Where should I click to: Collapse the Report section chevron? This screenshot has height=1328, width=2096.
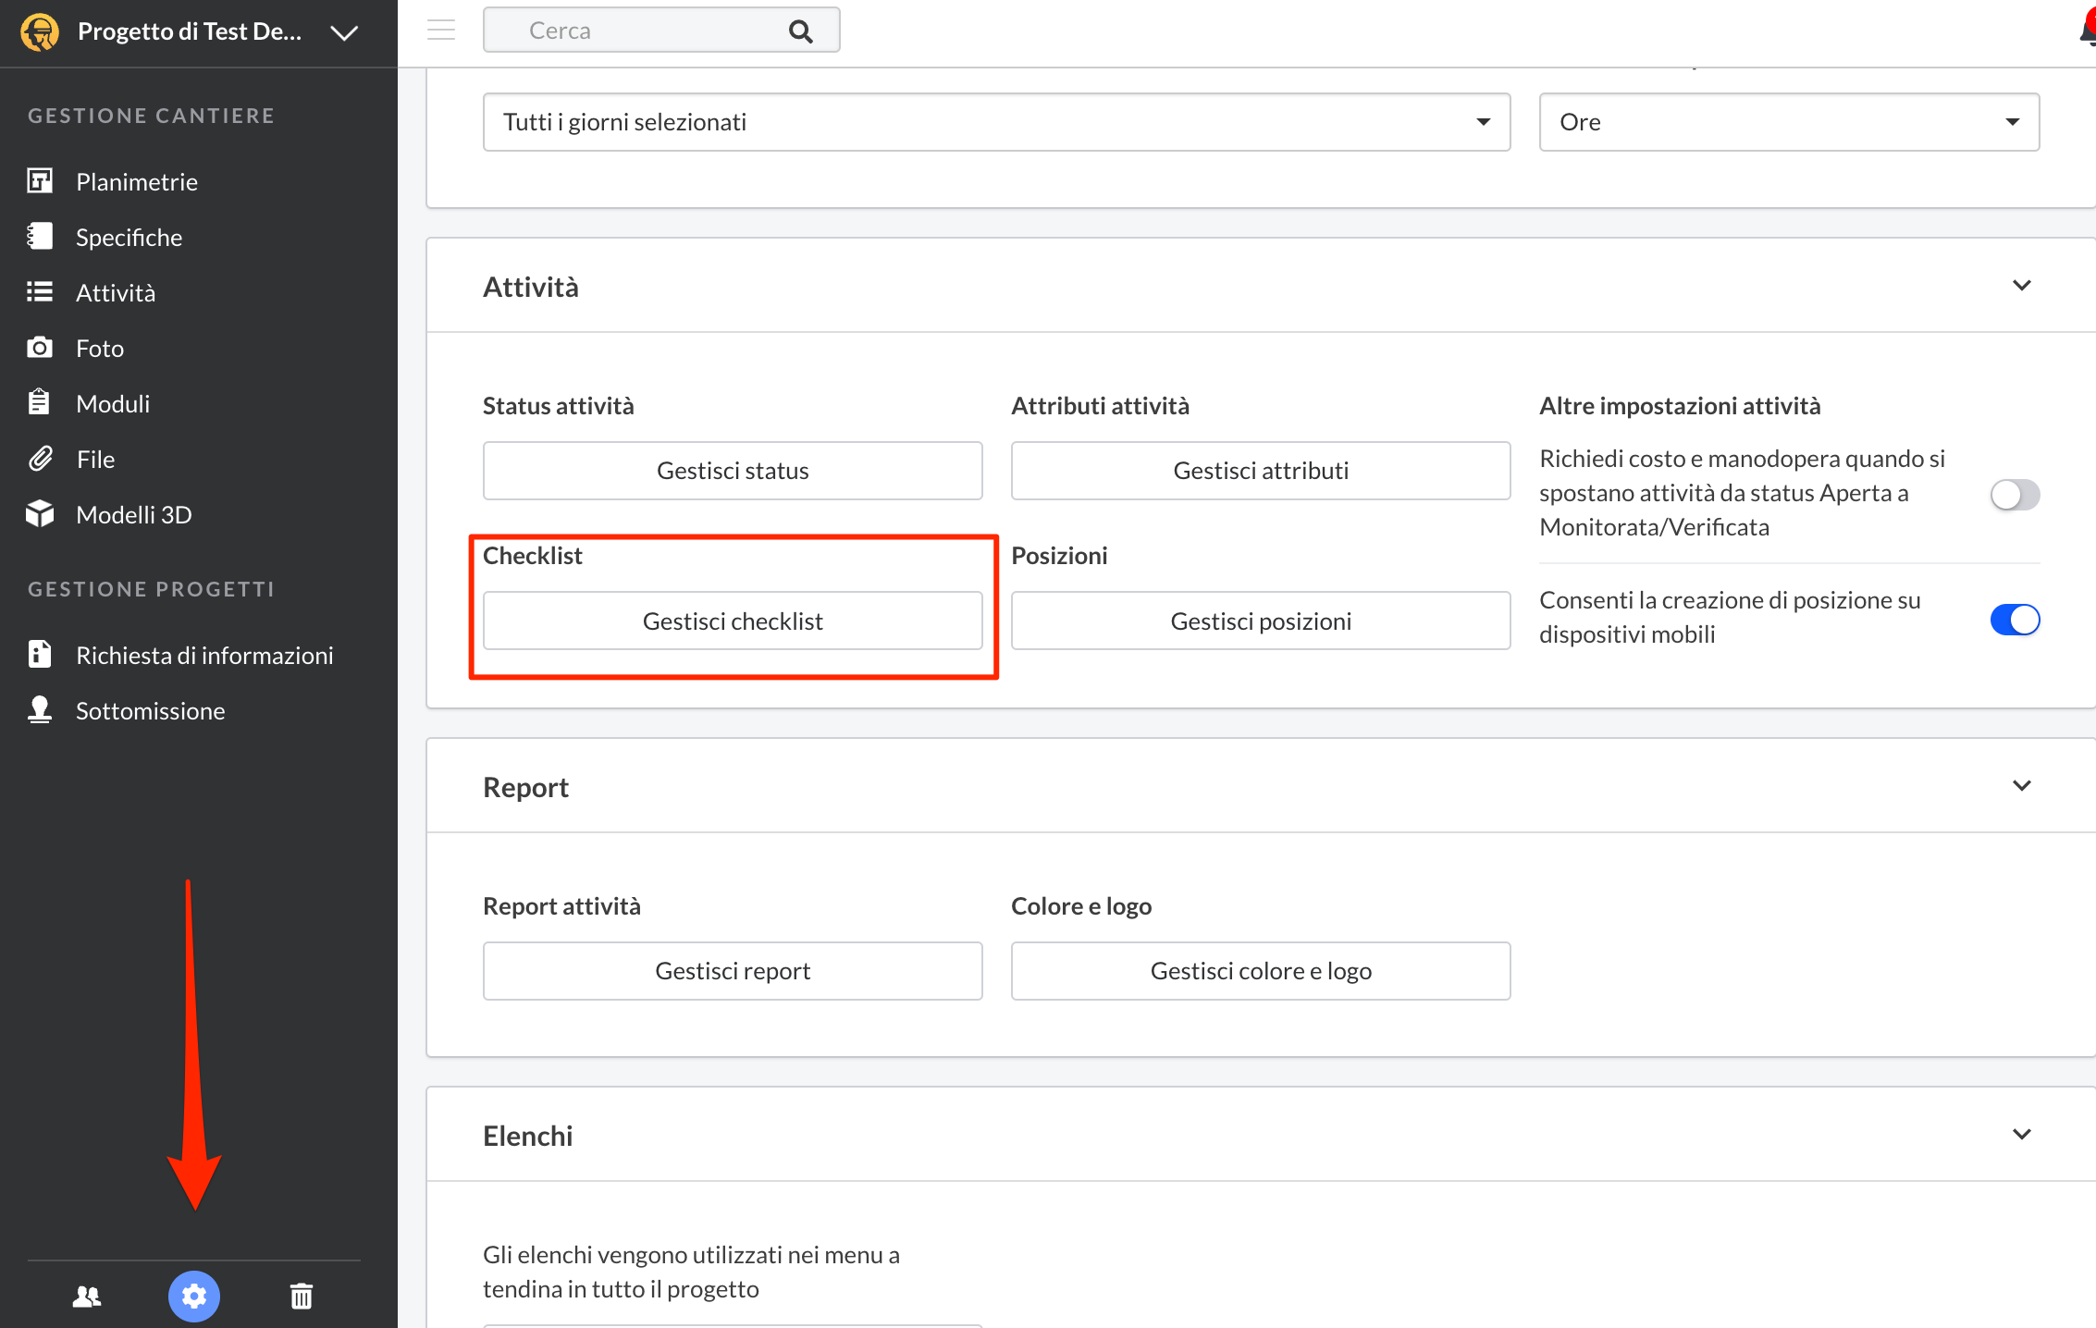coord(2022,786)
